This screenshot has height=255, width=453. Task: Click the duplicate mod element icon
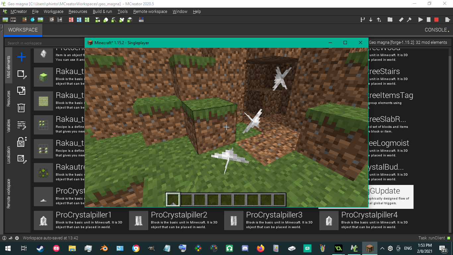point(22,91)
